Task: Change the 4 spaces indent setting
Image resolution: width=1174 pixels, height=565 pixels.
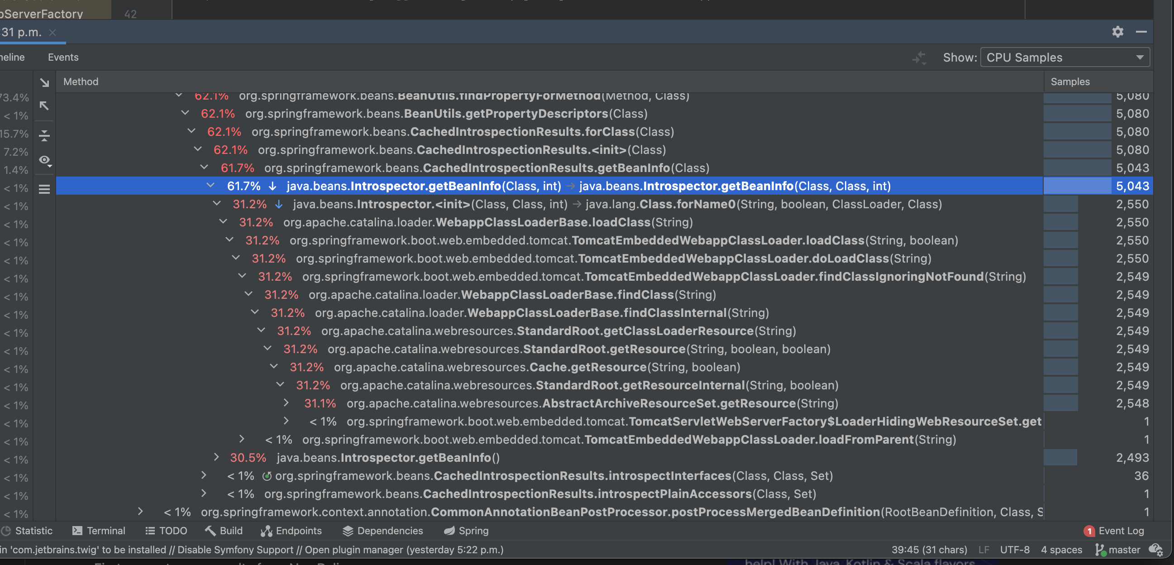Action: pos(1061,550)
